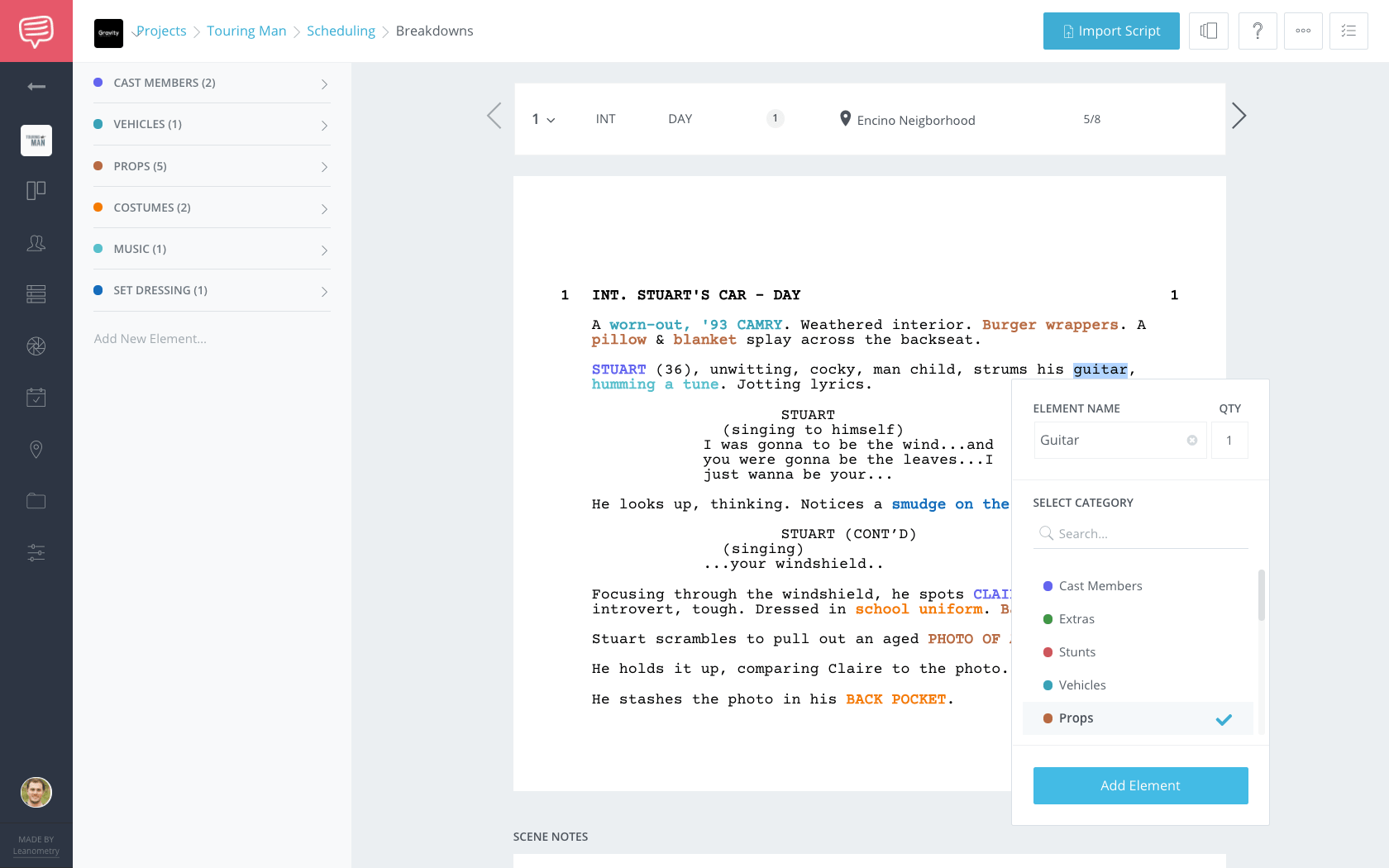Navigate to Touring Man breadcrumb
Screen dimensions: 1389x868
[246, 31]
